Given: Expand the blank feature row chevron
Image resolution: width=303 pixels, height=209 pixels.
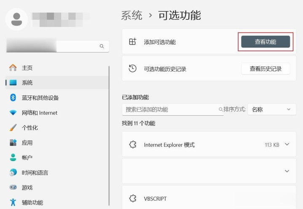Looking at the screenshot, I should (x=287, y=171).
